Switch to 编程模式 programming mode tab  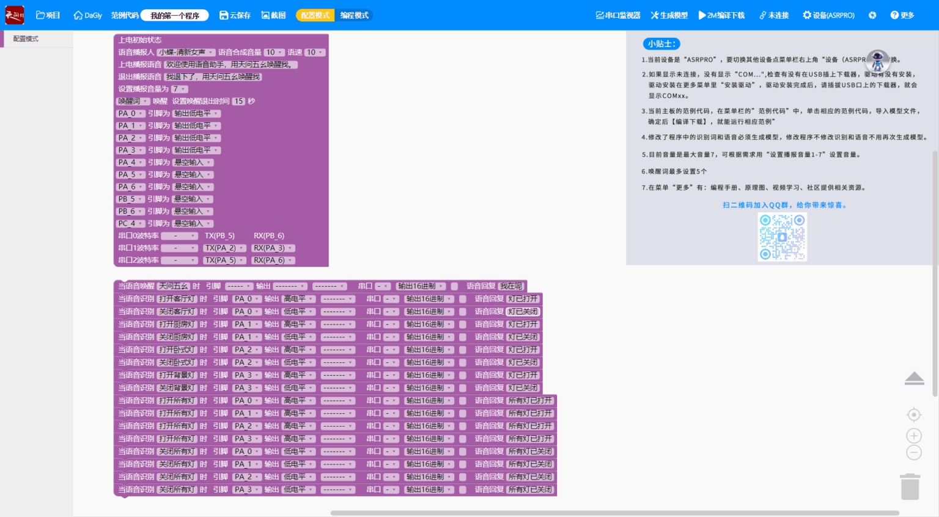(x=354, y=15)
